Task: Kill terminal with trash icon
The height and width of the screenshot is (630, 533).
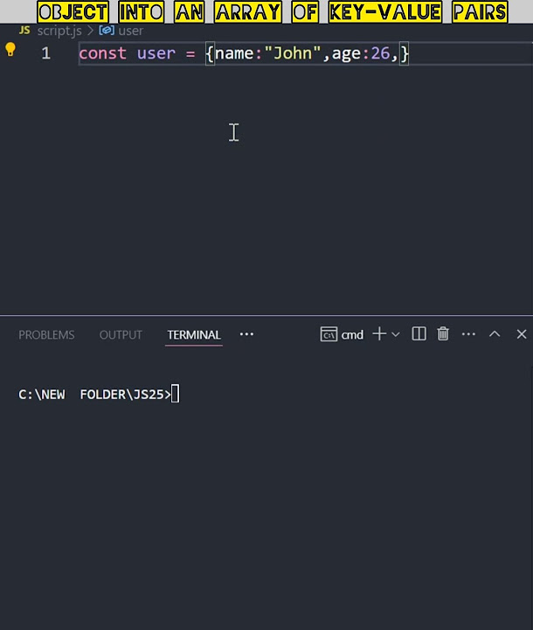Action: coord(443,334)
